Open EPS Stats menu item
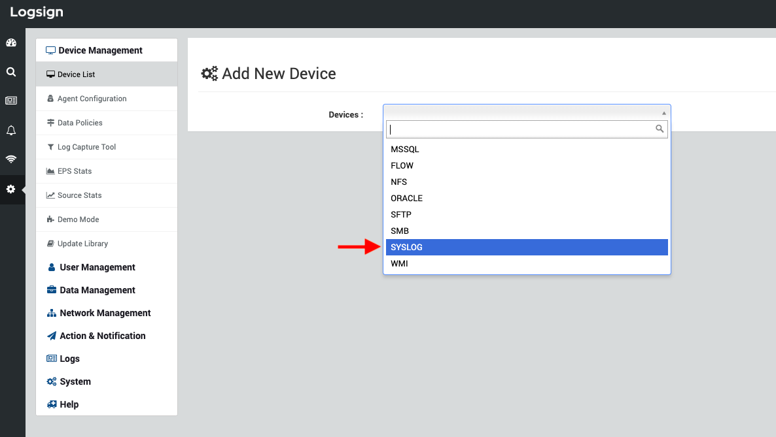 (107, 171)
